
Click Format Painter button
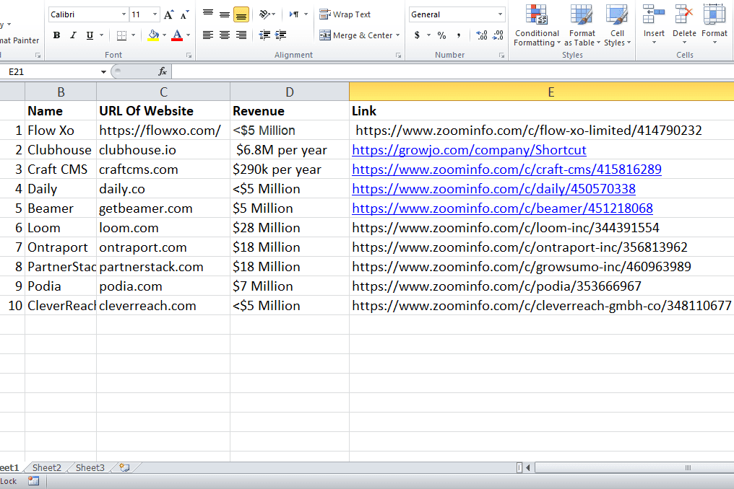coord(20,40)
